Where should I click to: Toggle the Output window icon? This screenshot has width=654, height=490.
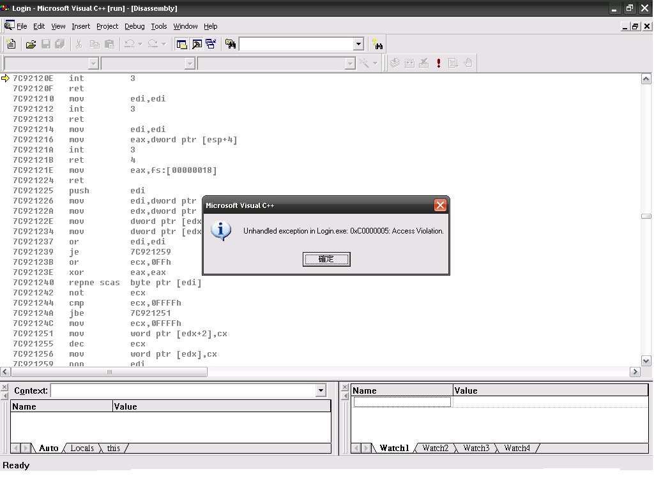(197, 44)
